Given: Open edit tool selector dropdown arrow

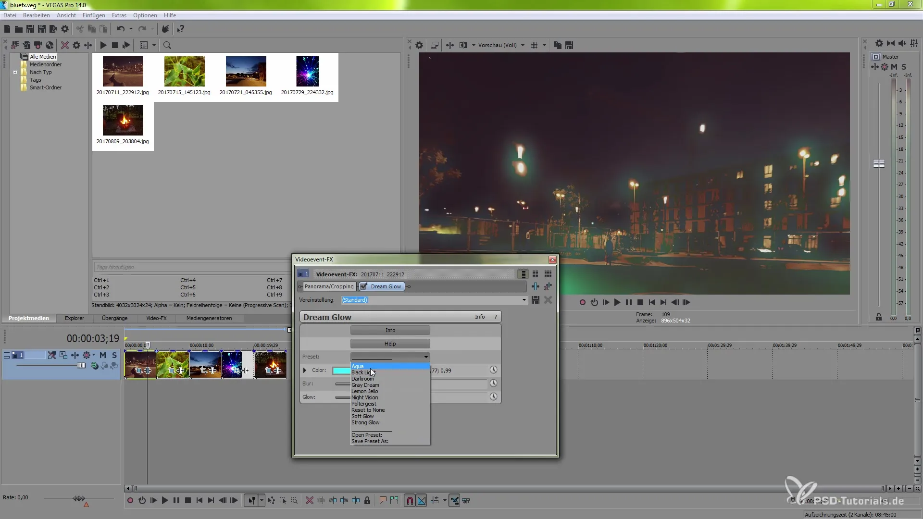Looking at the screenshot, I should point(262,501).
